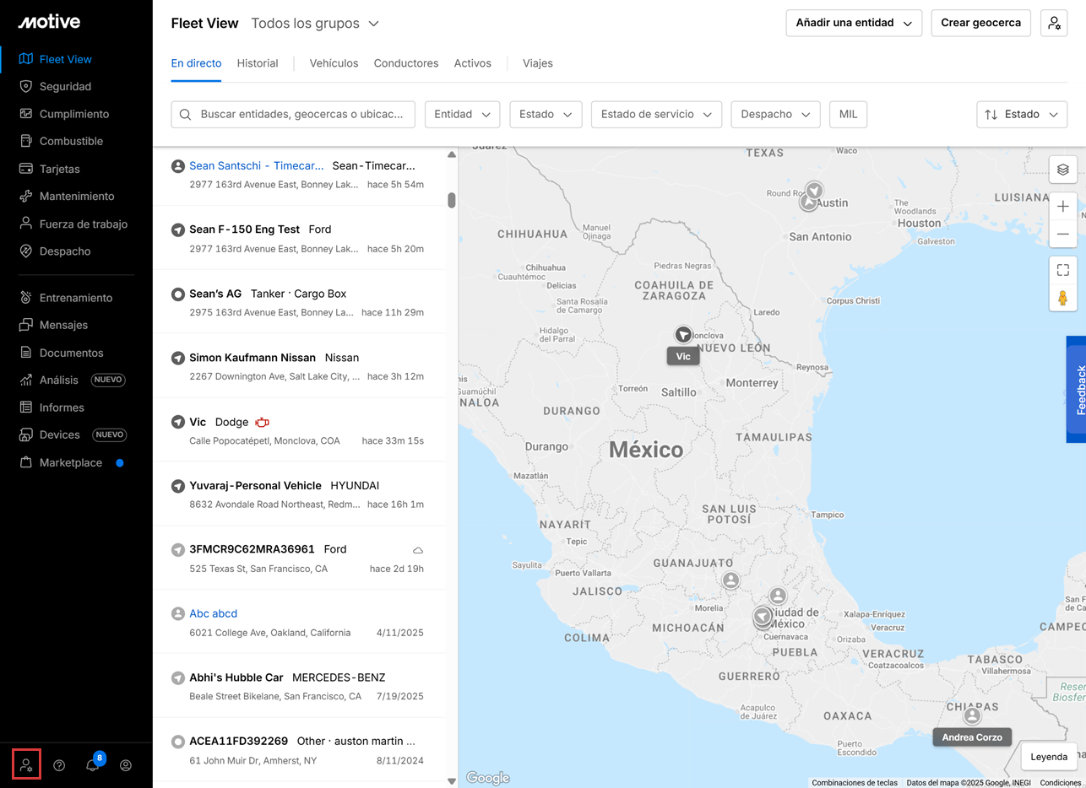Image resolution: width=1086 pixels, height=788 pixels.
Task: Open the help question mark icon
Action: 59,765
